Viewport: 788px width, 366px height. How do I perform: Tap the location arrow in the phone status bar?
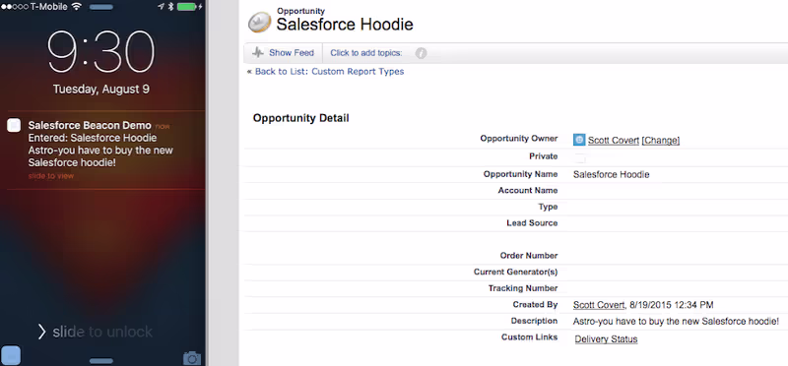[x=161, y=7]
